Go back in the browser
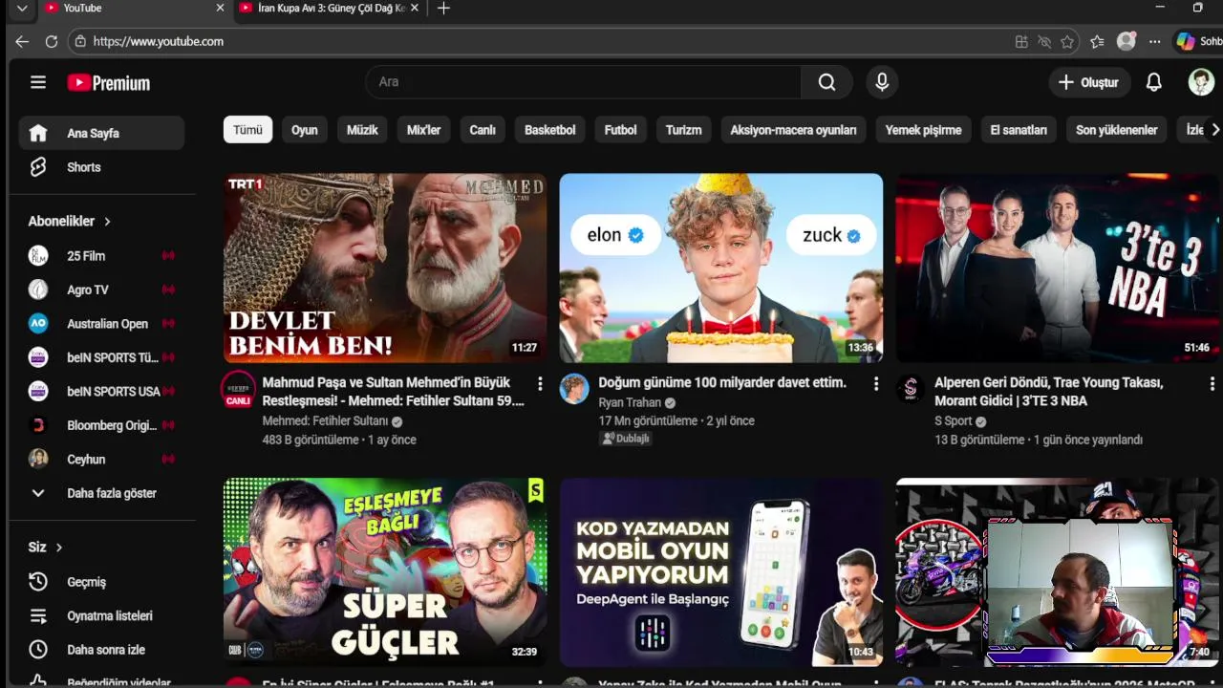Viewport: 1223px width, 688px height. tap(22, 41)
